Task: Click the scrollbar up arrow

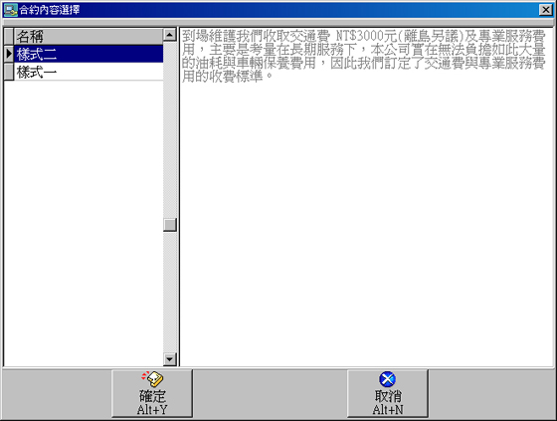Action: point(170,35)
